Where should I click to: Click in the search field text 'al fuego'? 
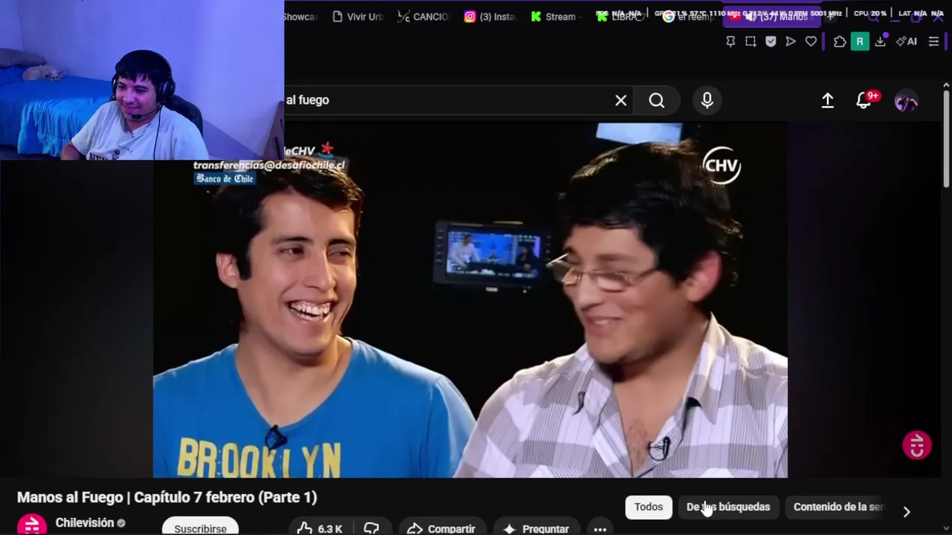coord(307,100)
